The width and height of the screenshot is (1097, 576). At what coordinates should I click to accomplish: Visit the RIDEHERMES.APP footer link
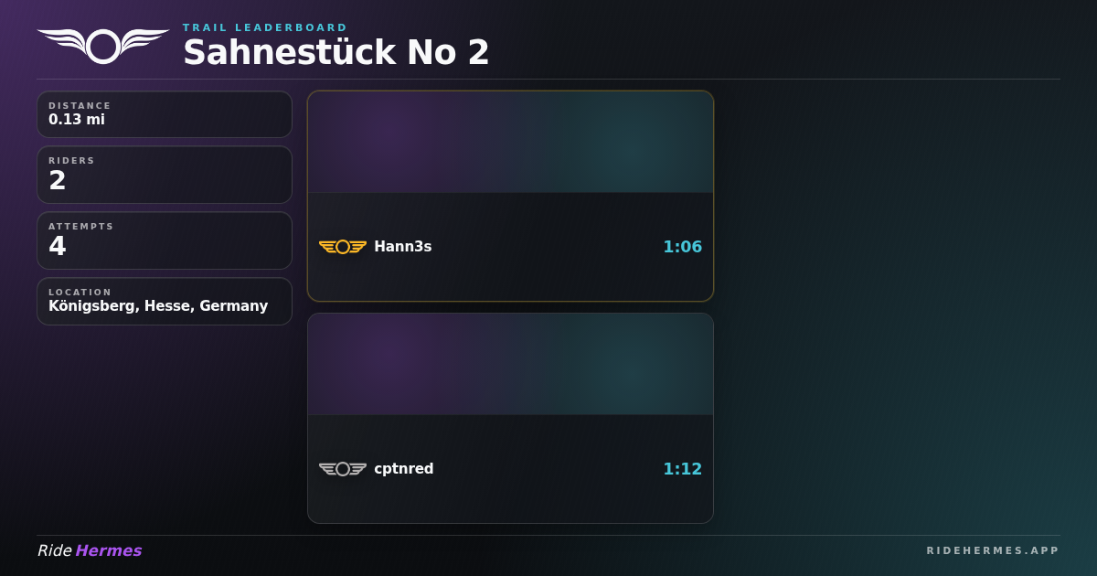[993, 550]
